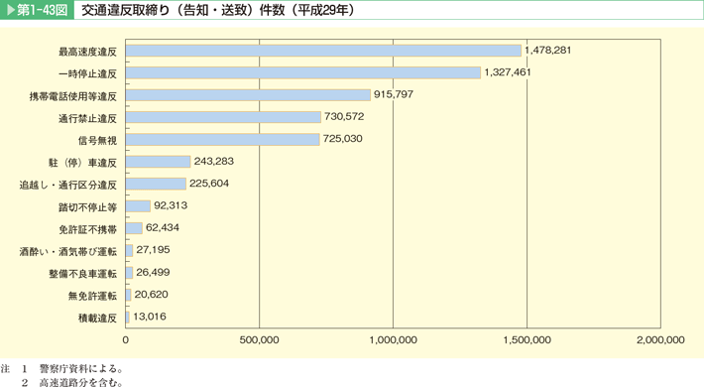Click the 酒酔い・酒気帯び運転 category label
The width and height of the screenshot is (704, 387).
pos(67,251)
